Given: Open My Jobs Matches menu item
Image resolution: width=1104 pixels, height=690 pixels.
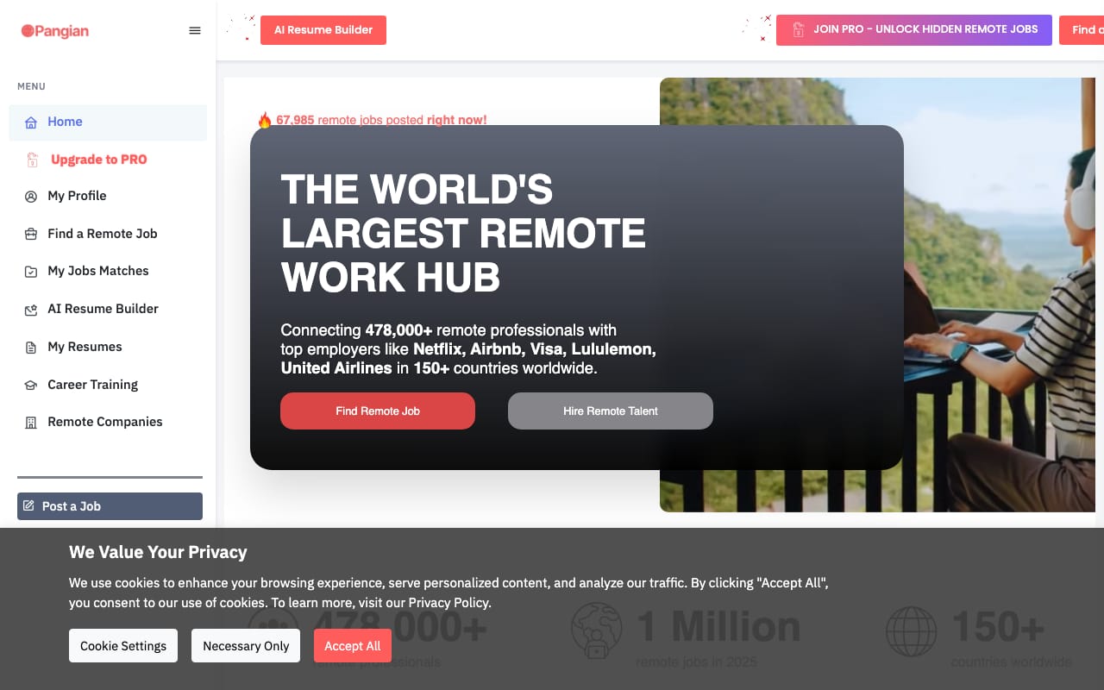Looking at the screenshot, I should point(98,271).
